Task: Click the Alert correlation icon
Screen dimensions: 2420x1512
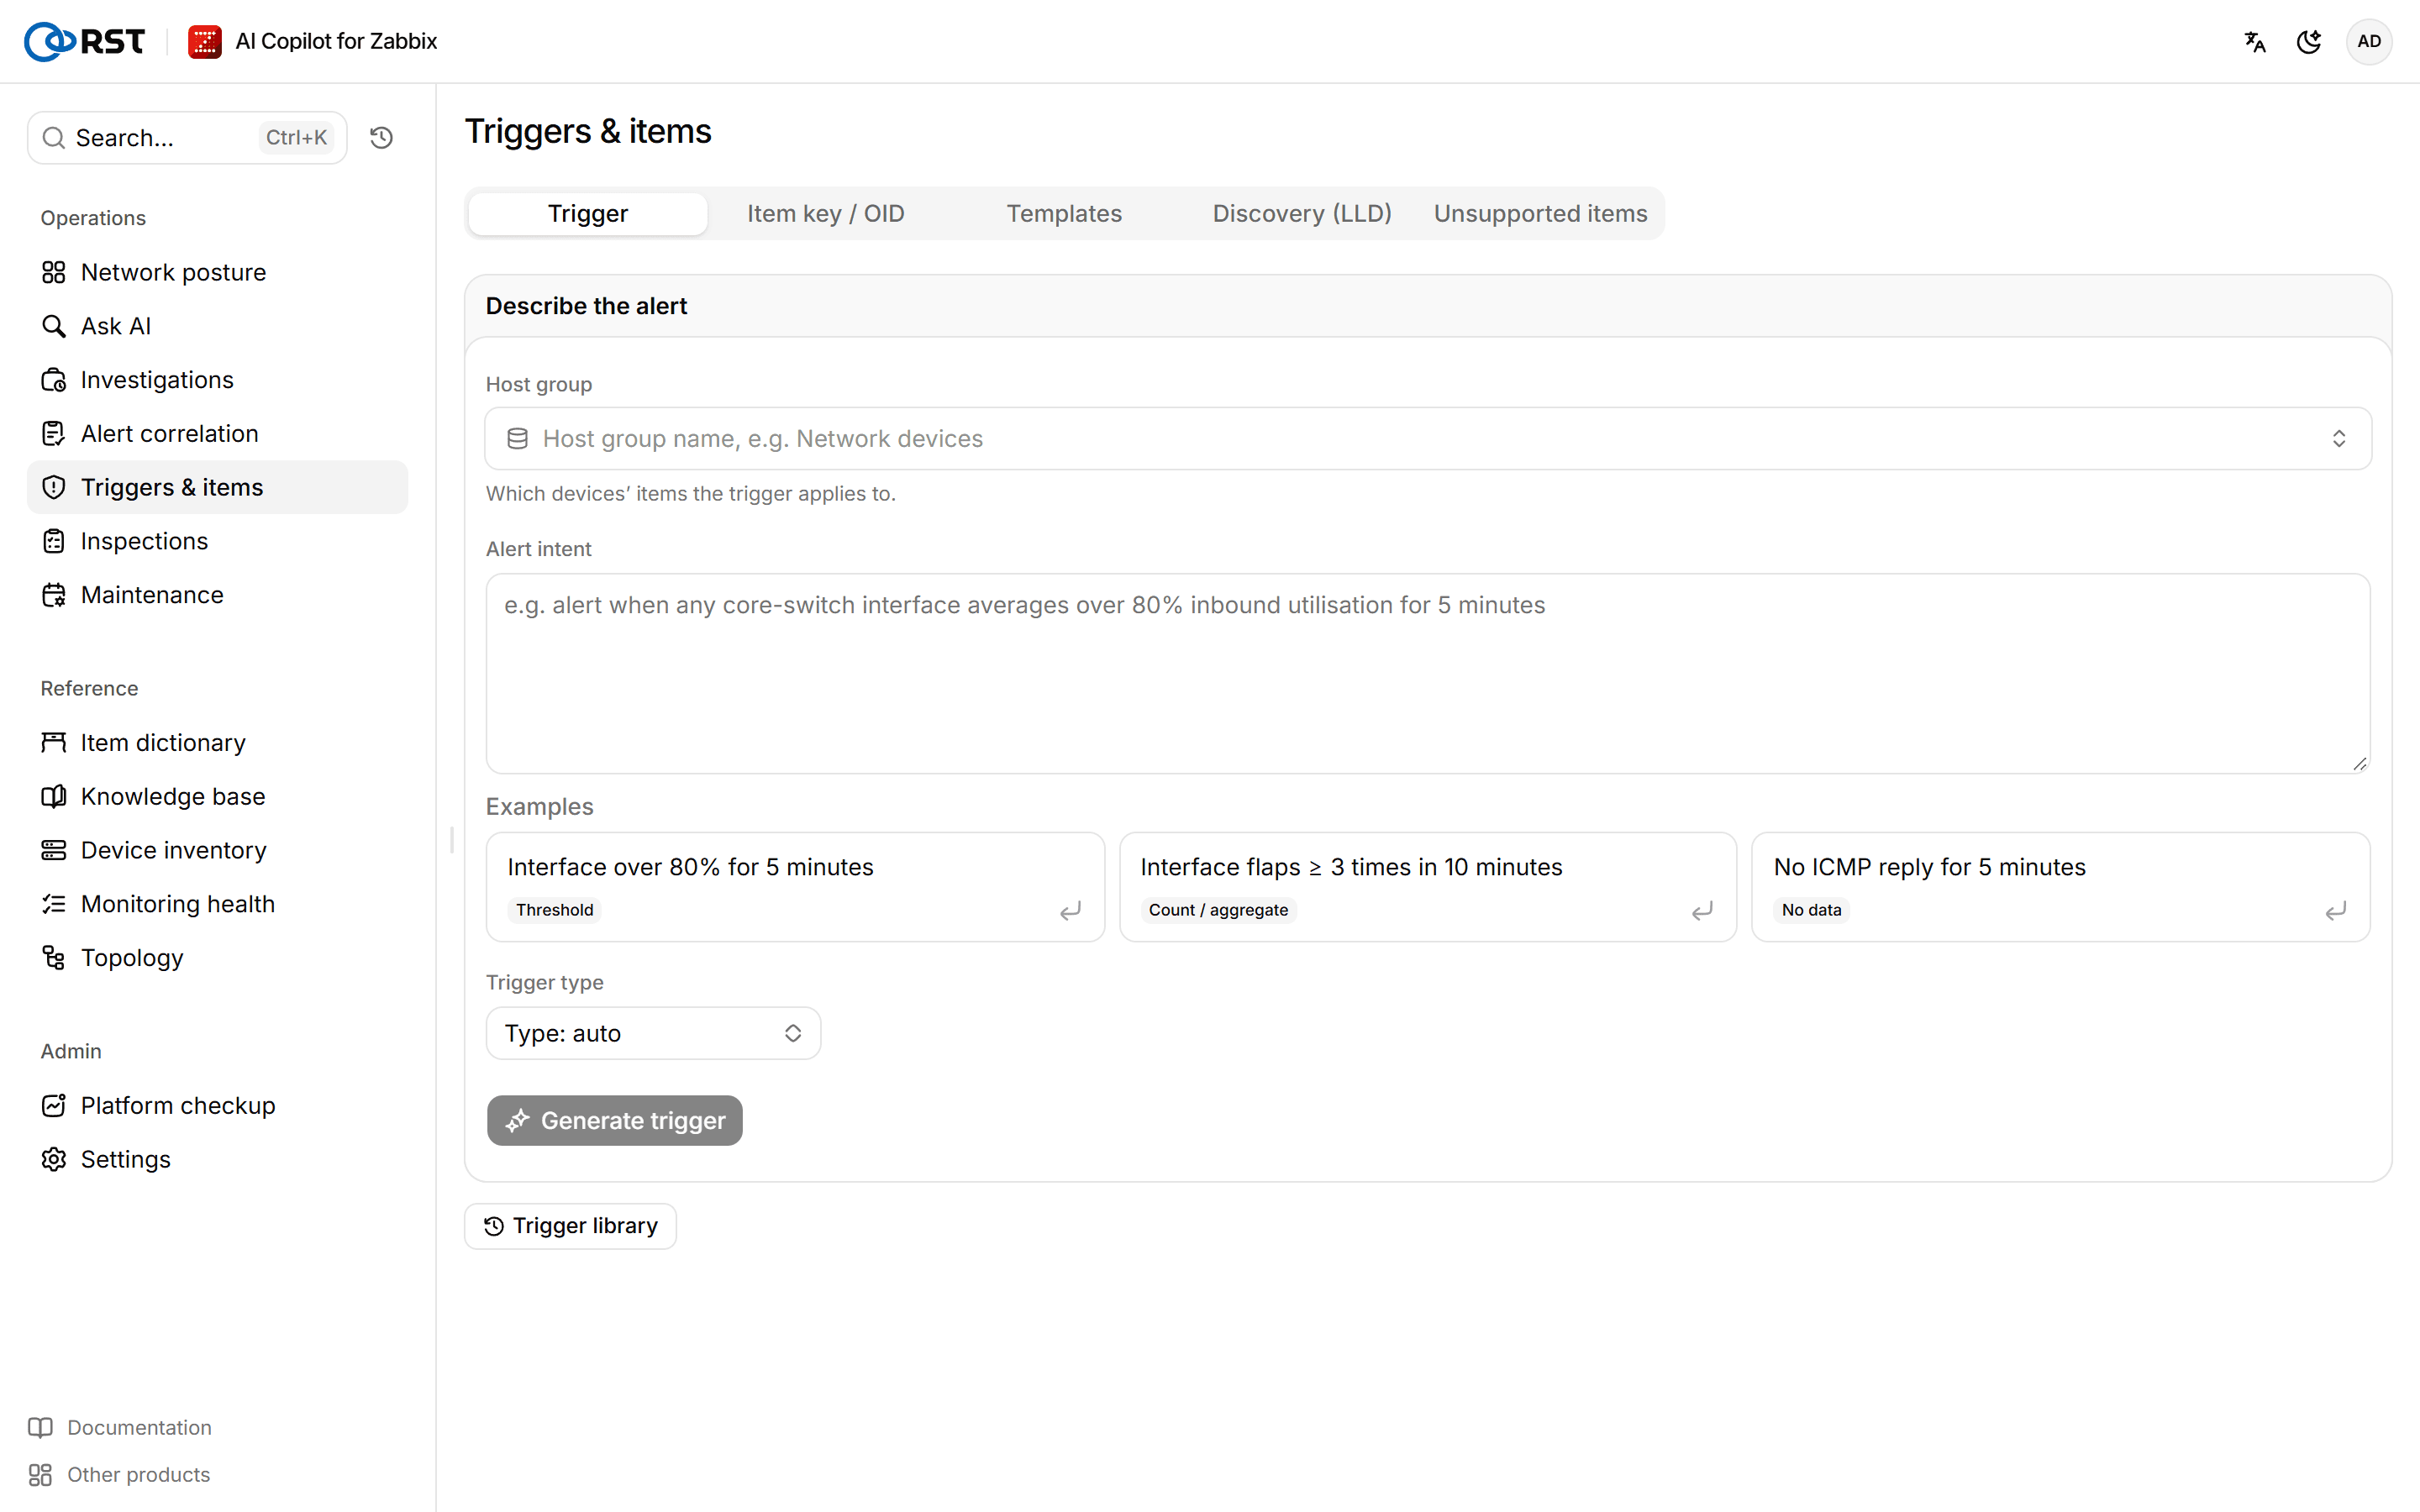Action: coord(54,433)
